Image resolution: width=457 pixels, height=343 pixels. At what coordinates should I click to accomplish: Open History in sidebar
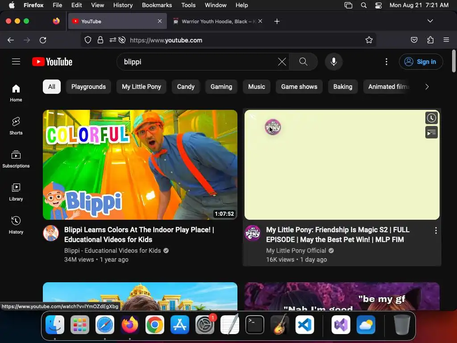(x=16, y=225)
